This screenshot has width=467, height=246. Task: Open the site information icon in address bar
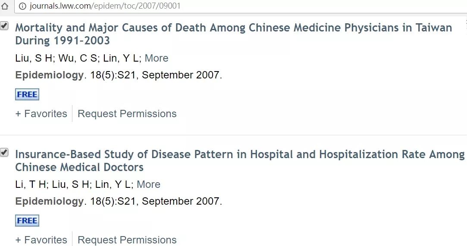(x=22, y=6)
